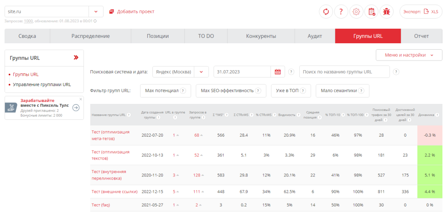
Task: Click the clipboard checklist icon
Action: pyautogui.click(x=371, y=12)
